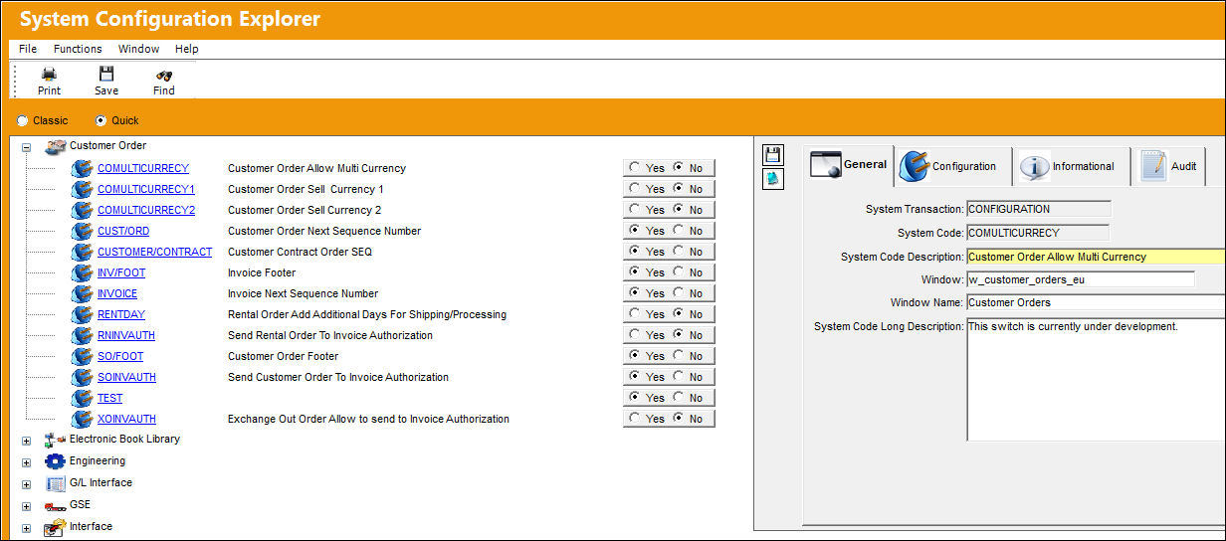Set RNINVAUTH to Yes
The image size is (1226, 541).
[634, 335]
